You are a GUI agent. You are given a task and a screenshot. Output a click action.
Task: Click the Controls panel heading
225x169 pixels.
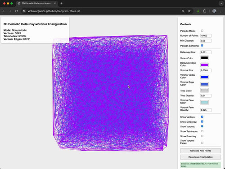point(185,24)
